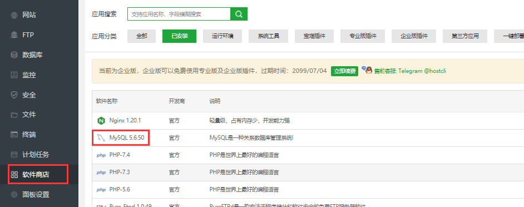Open PHP-7.4 software entry

point(120,155)
